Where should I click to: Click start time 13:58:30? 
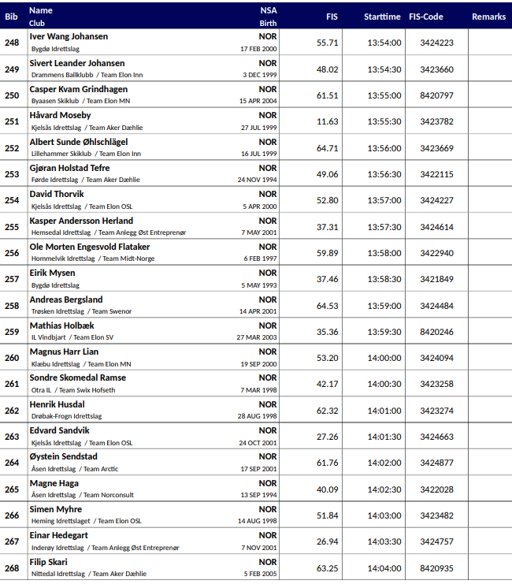pos(384,279)
